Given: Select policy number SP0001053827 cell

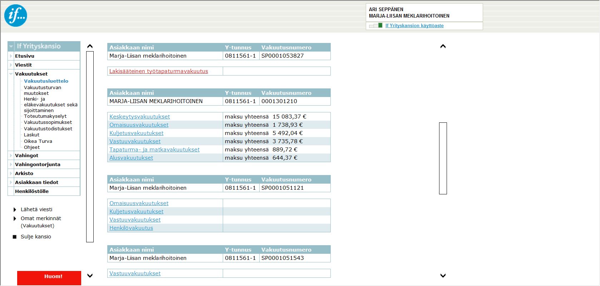Looking at the screenshot, I should [295, 56].
